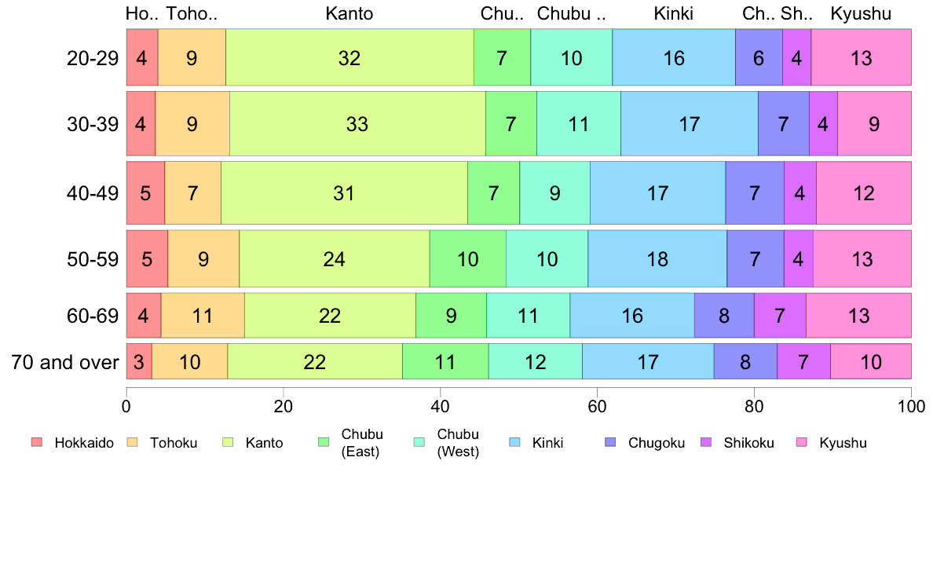
Task: Click the Kyushu column header label
Action: 861,13
